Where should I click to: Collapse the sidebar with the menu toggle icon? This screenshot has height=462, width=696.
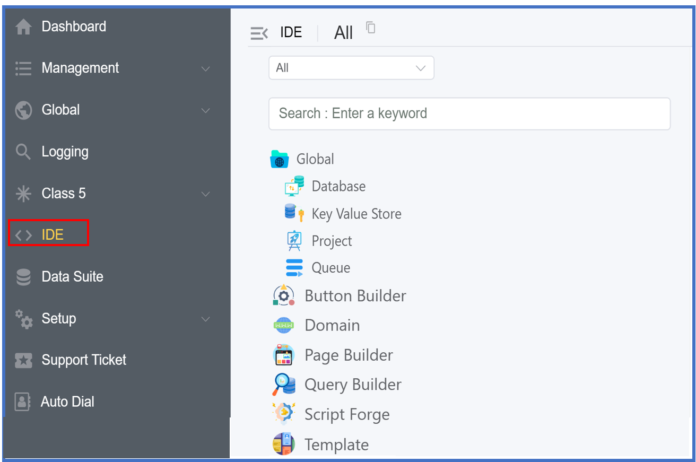coord(259,33)
